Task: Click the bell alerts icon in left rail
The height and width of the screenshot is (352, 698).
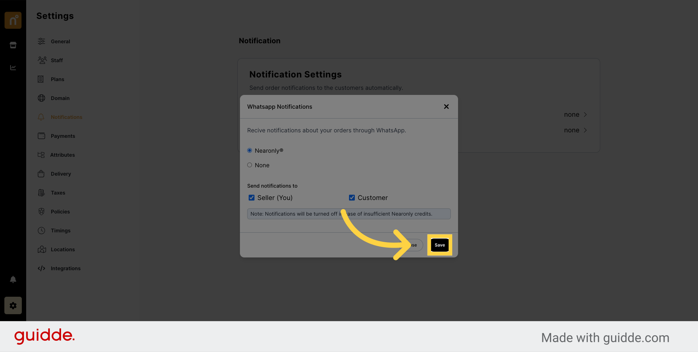Action: point(13,279)
